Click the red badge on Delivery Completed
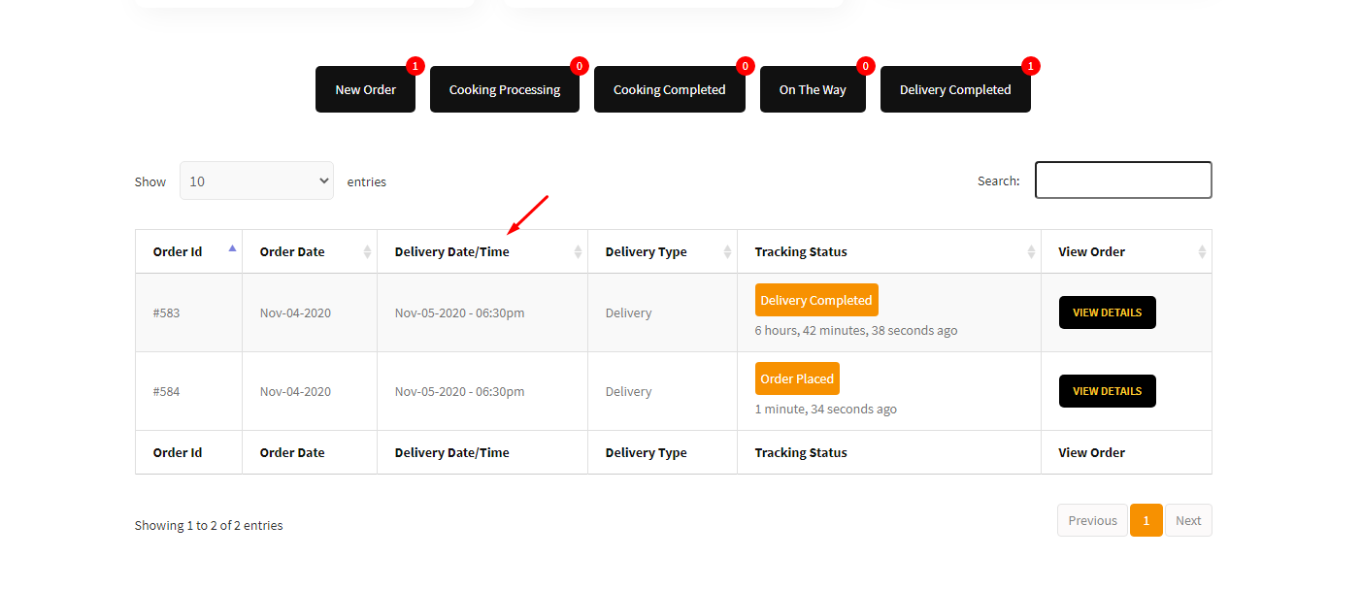Image resolution: width=1362 pixels, height=591 pixels. coord(1031,66)
